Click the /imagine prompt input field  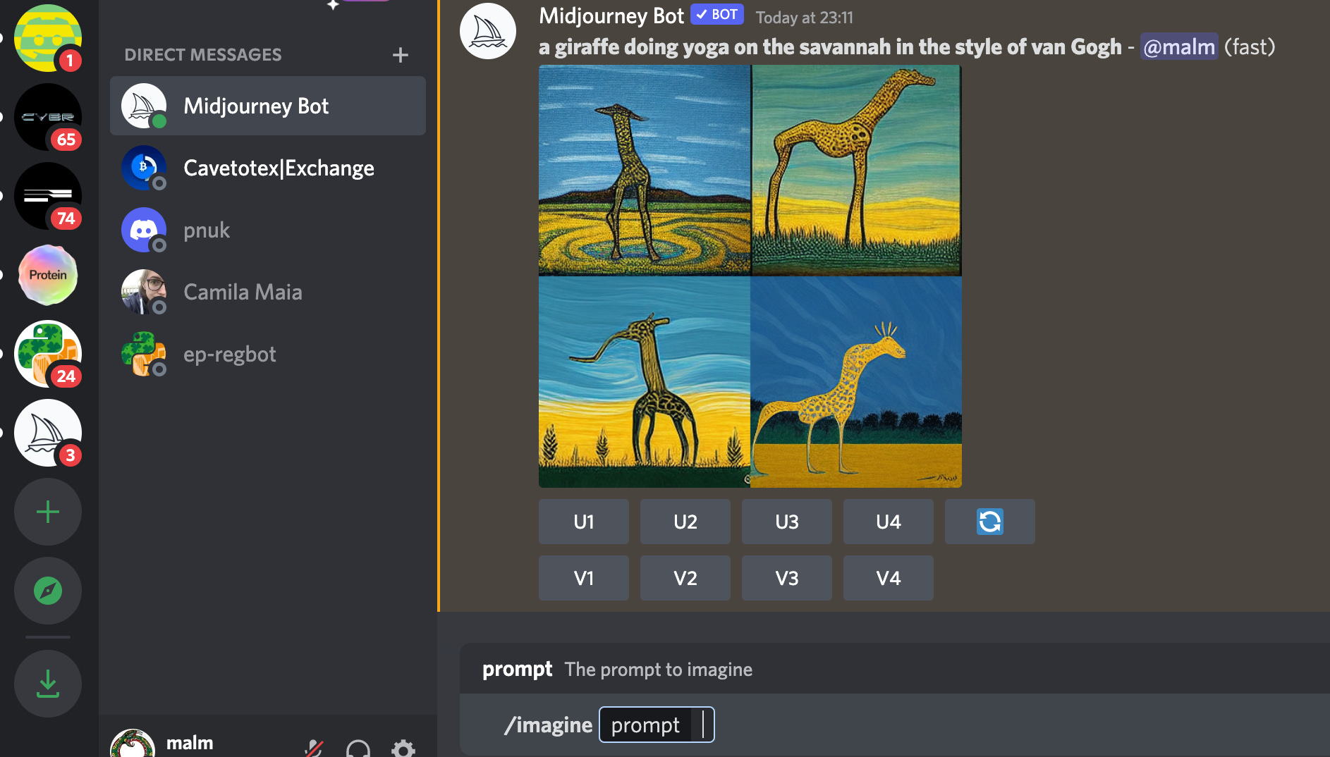(657, 725)
